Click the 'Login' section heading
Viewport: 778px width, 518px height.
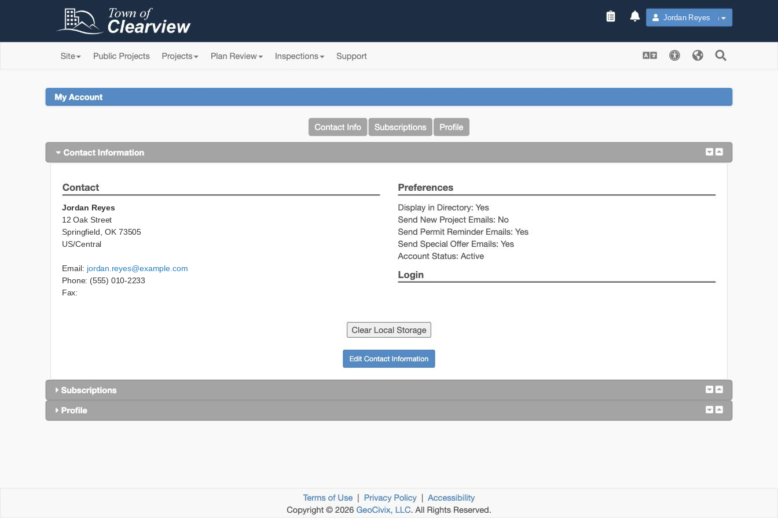coord(411,275)
